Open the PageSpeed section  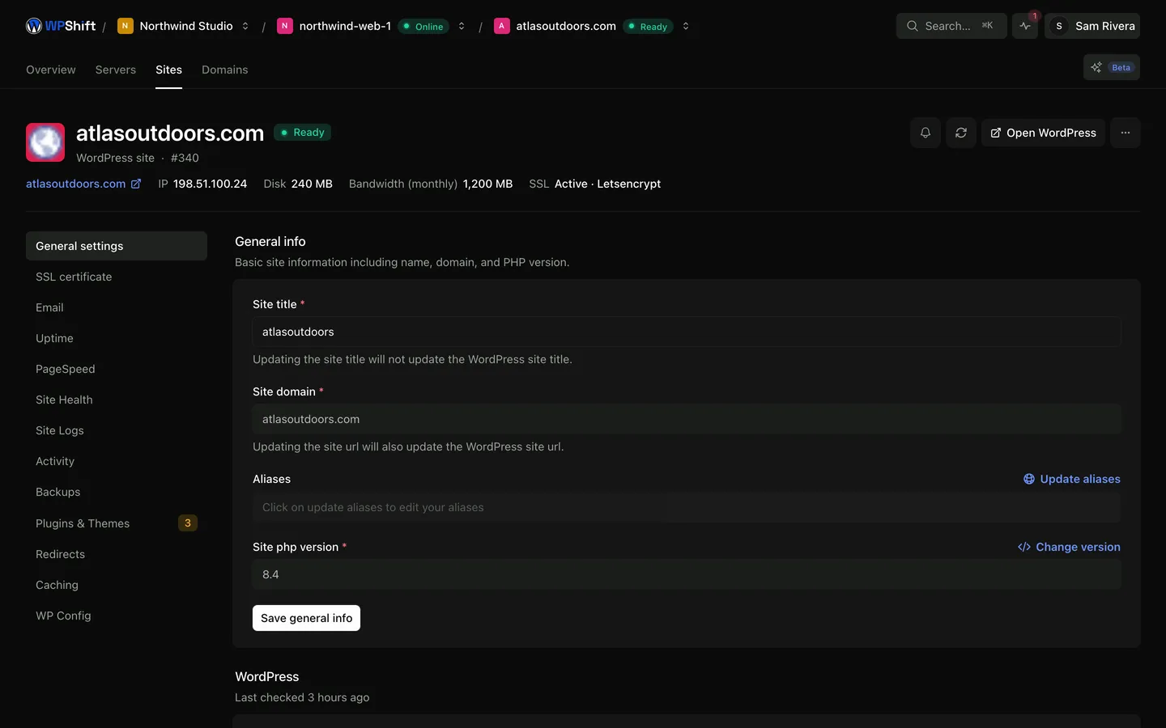click(x=117, y=369)
